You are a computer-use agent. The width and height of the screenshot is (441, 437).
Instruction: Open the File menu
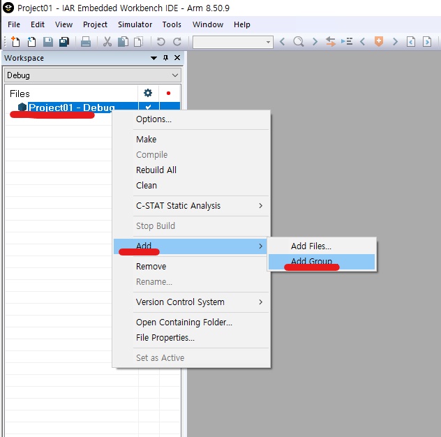pos(14,24)
